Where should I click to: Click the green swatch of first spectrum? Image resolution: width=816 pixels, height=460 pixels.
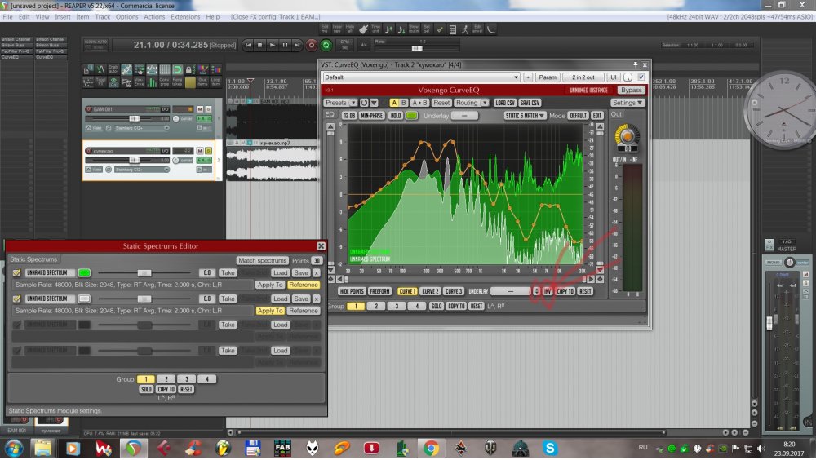(84, 272)
